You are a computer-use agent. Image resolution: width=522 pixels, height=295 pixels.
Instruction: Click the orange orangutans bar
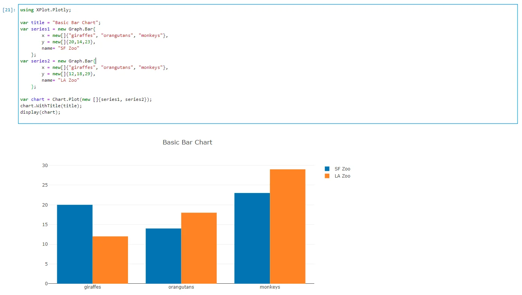pos(199,248)
